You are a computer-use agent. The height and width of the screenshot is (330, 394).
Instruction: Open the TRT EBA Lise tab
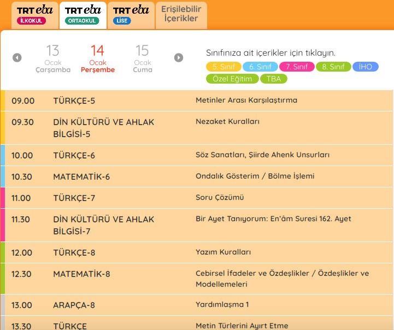[x=130, y=15]
